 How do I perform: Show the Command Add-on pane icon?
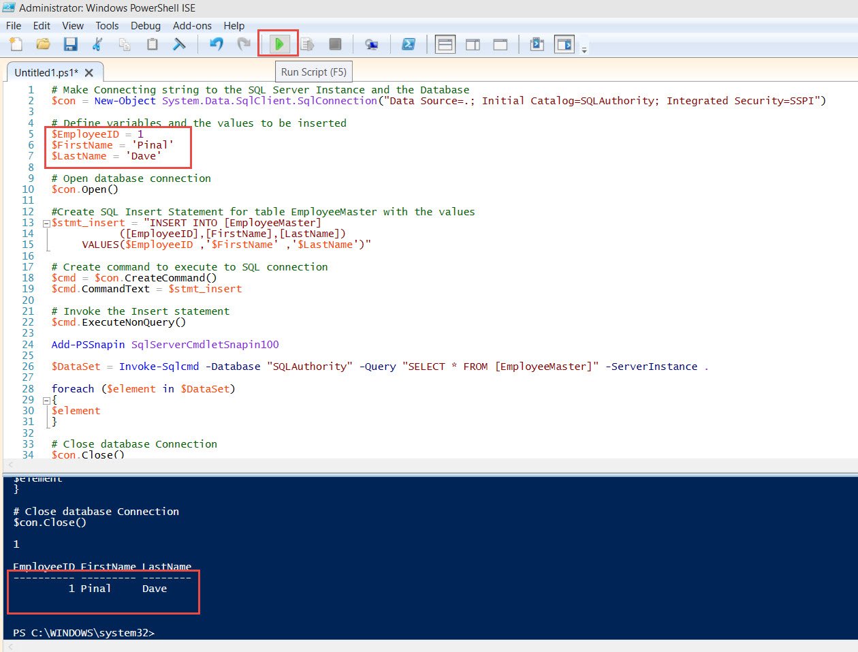click(565, 44)
